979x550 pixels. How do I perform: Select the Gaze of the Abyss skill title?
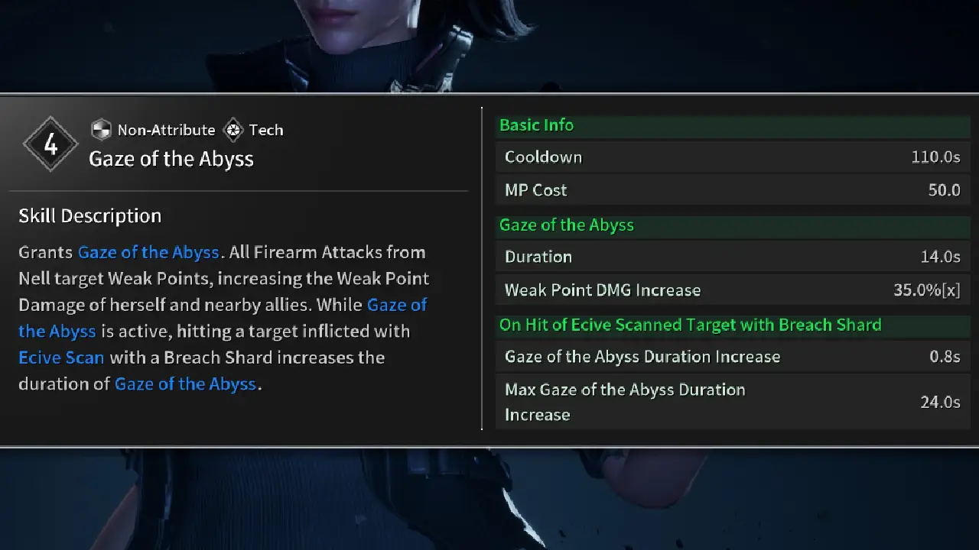171,159
